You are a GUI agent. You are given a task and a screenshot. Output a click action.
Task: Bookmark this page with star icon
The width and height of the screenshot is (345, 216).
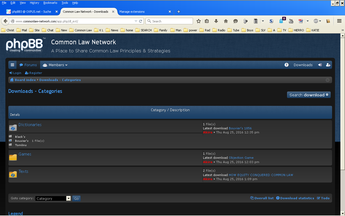tap(199, 21)
